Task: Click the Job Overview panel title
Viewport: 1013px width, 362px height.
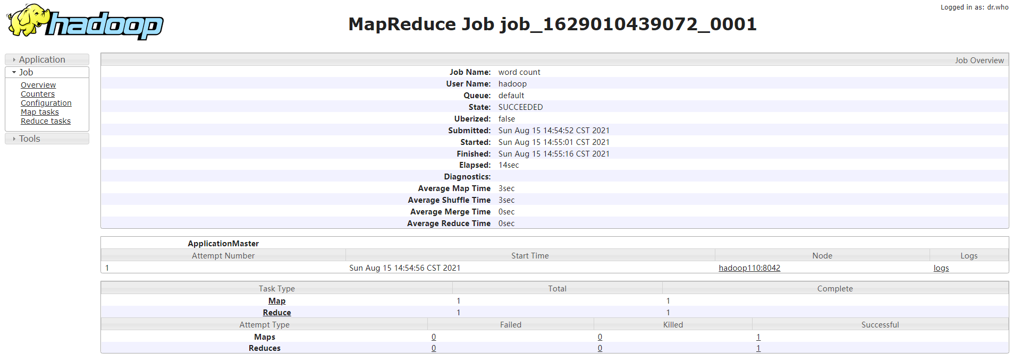Action: (x=979, y=61)
